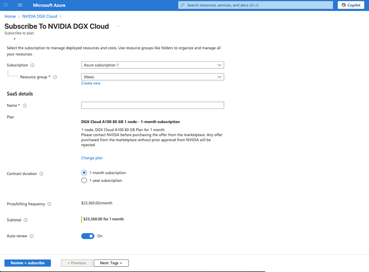This screenshot has width=369, height=272.
Task: Show info icon next to Subtotal
Action: (x=26, y=220)
